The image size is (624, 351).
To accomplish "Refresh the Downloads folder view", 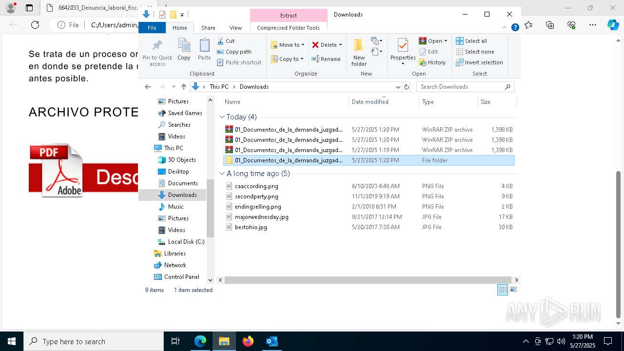I will (407, 87).
